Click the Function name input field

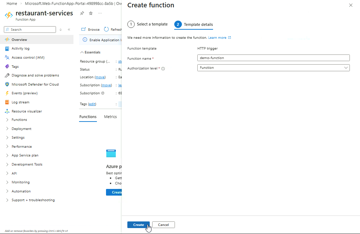pyautogui.click(x=273, y=58)
